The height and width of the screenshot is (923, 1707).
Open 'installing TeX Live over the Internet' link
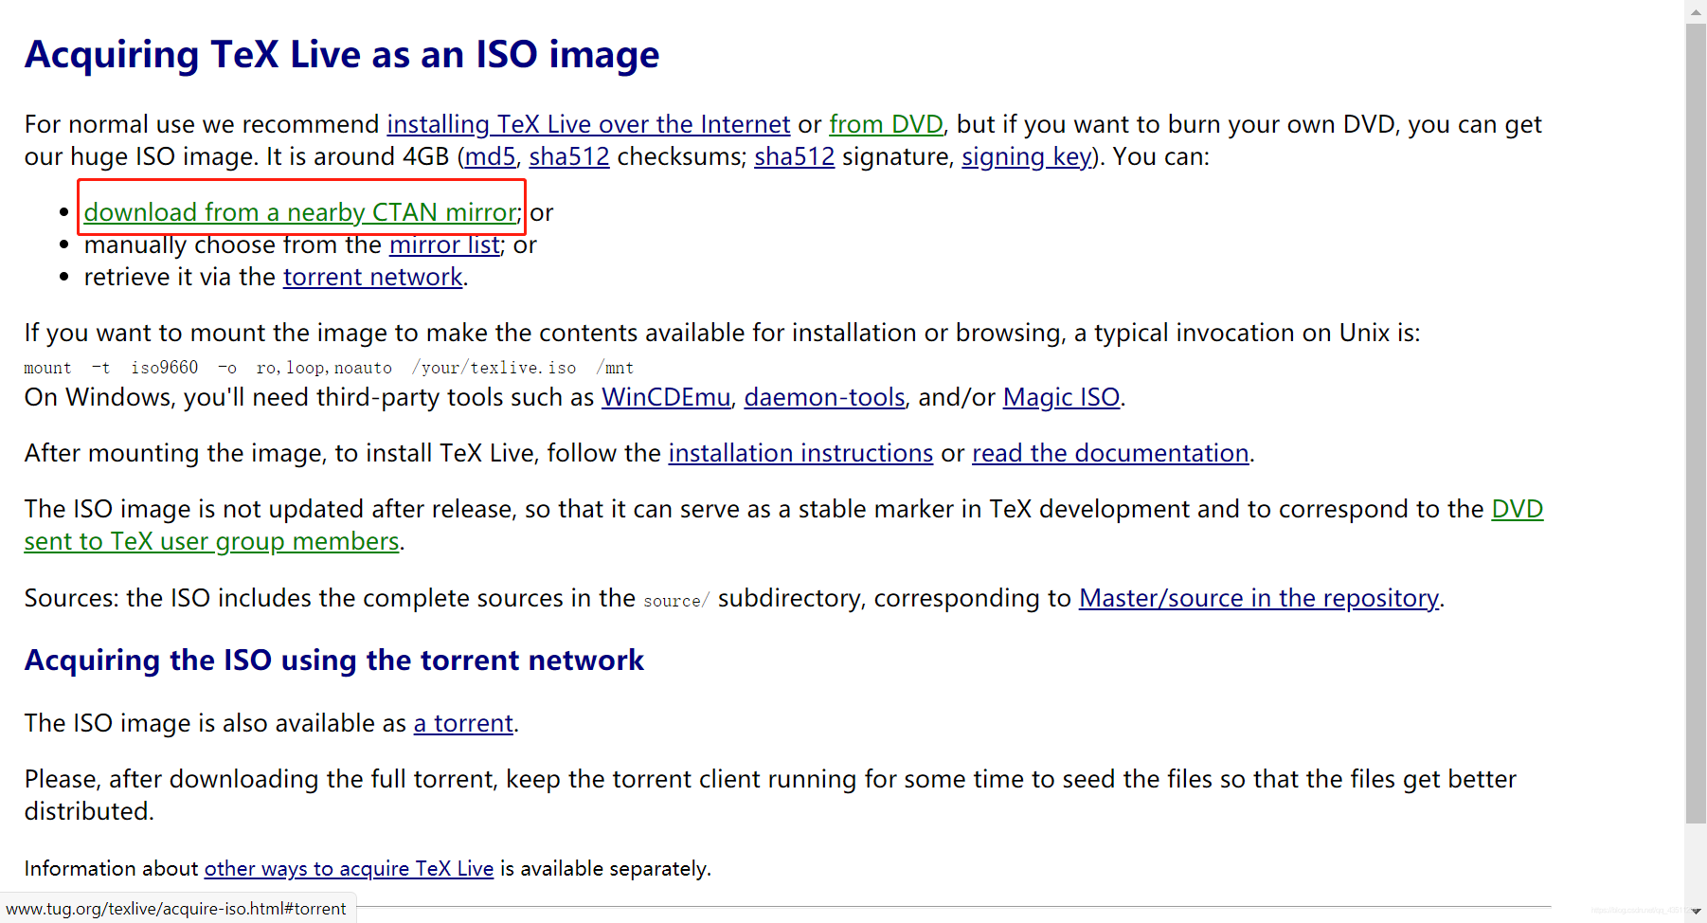588,124
